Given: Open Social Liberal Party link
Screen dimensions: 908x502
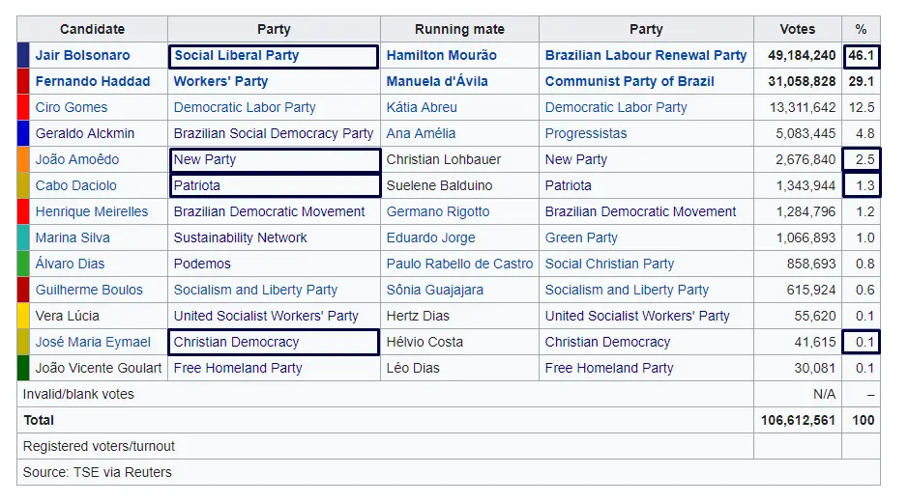Looking at the screenshot, I should click(x=236, y=55).
